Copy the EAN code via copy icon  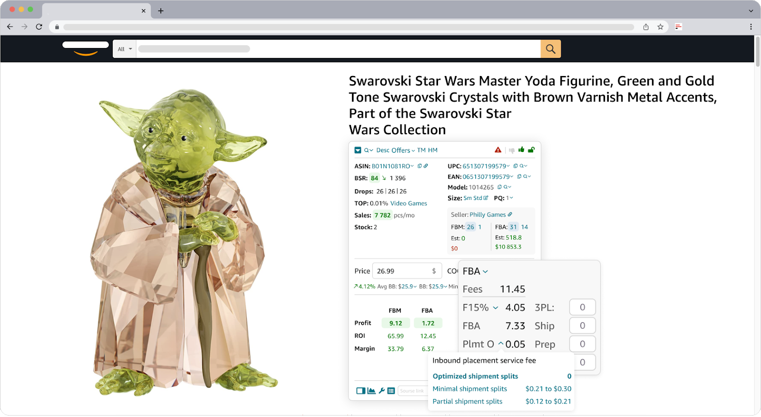pos(519,177)
